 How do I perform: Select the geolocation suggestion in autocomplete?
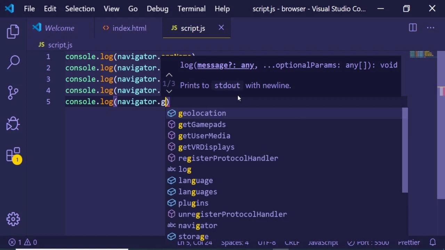[202, 113]
